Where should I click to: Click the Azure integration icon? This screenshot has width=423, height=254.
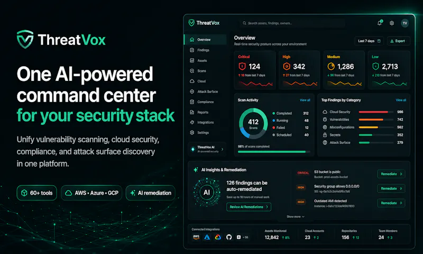point(207,237)
